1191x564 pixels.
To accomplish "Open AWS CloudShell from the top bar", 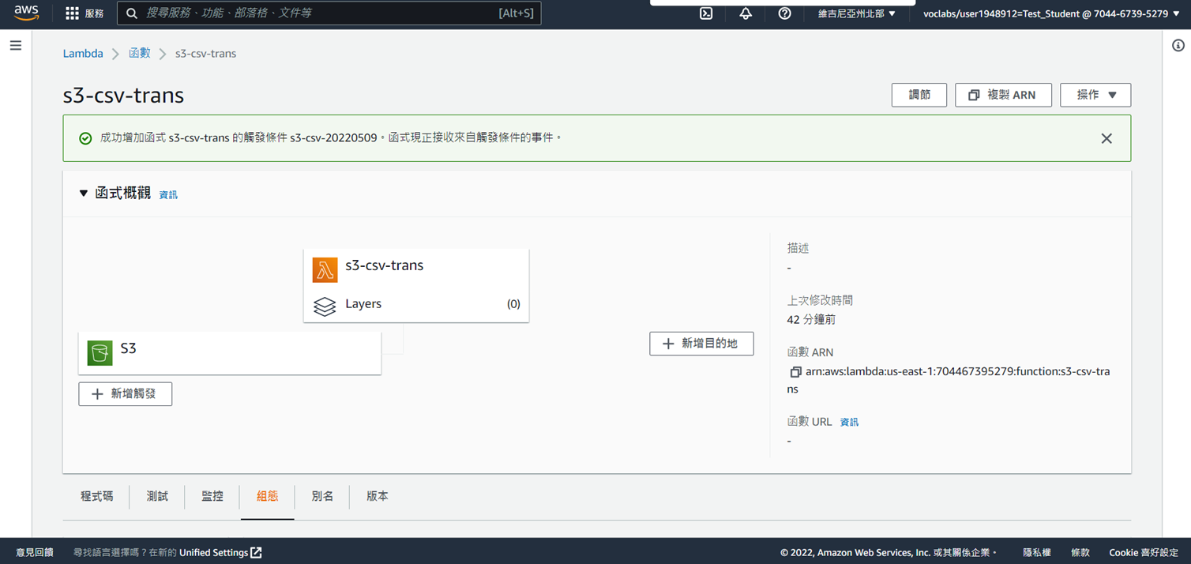I will [x=705, y=13].
